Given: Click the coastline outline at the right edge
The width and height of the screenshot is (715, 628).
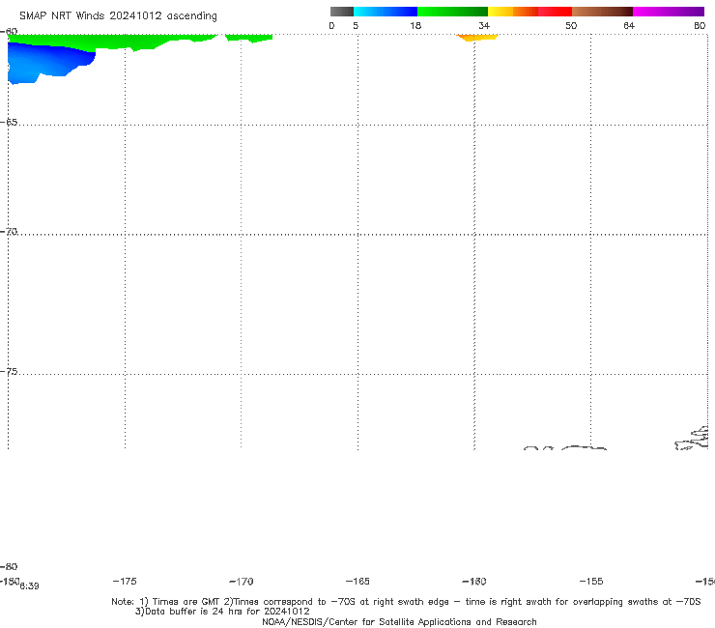Looking at the screenshot, I should pyautogui.click(x=692, y=439).
